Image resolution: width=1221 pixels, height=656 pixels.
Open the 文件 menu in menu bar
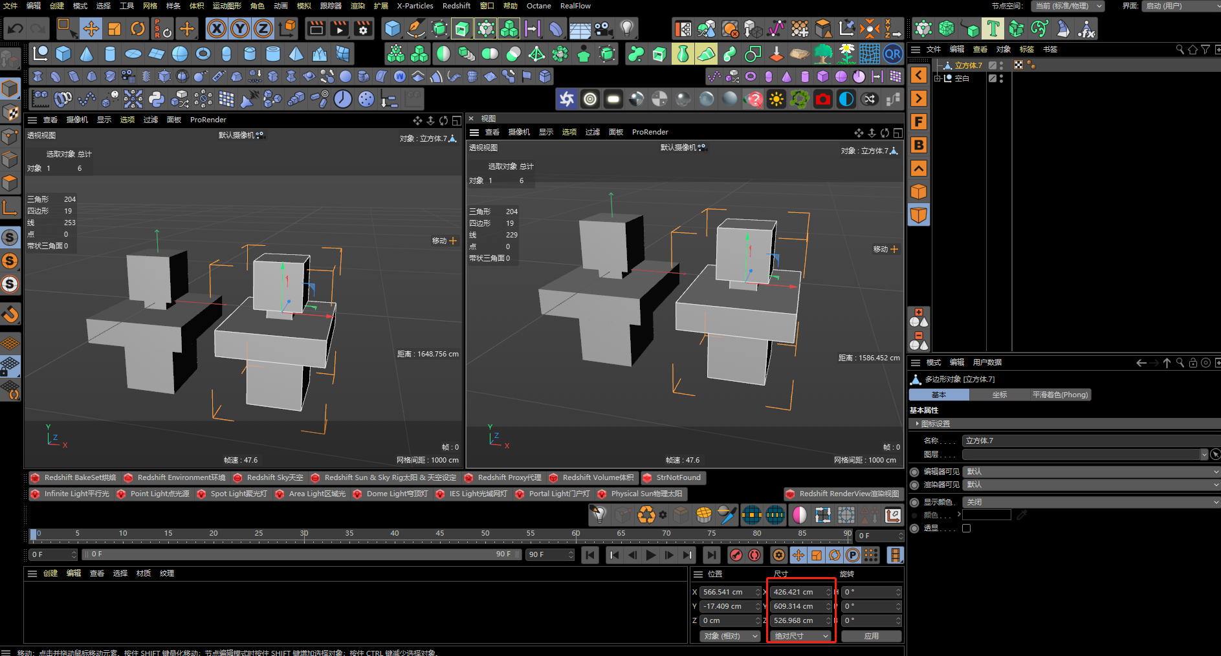(10, 6)
